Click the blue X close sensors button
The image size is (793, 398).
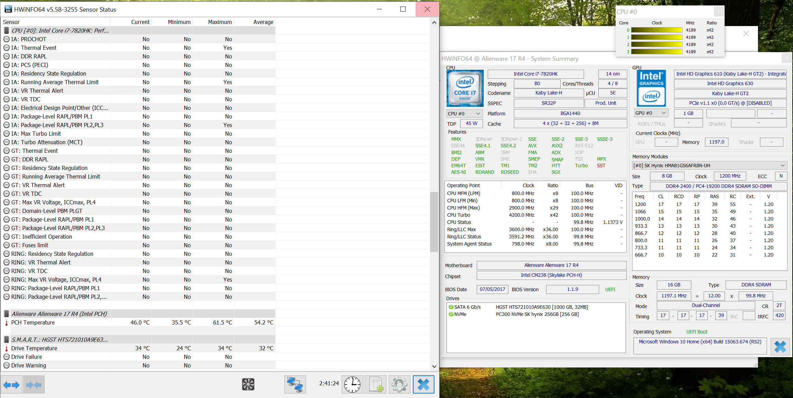(423, 384)
